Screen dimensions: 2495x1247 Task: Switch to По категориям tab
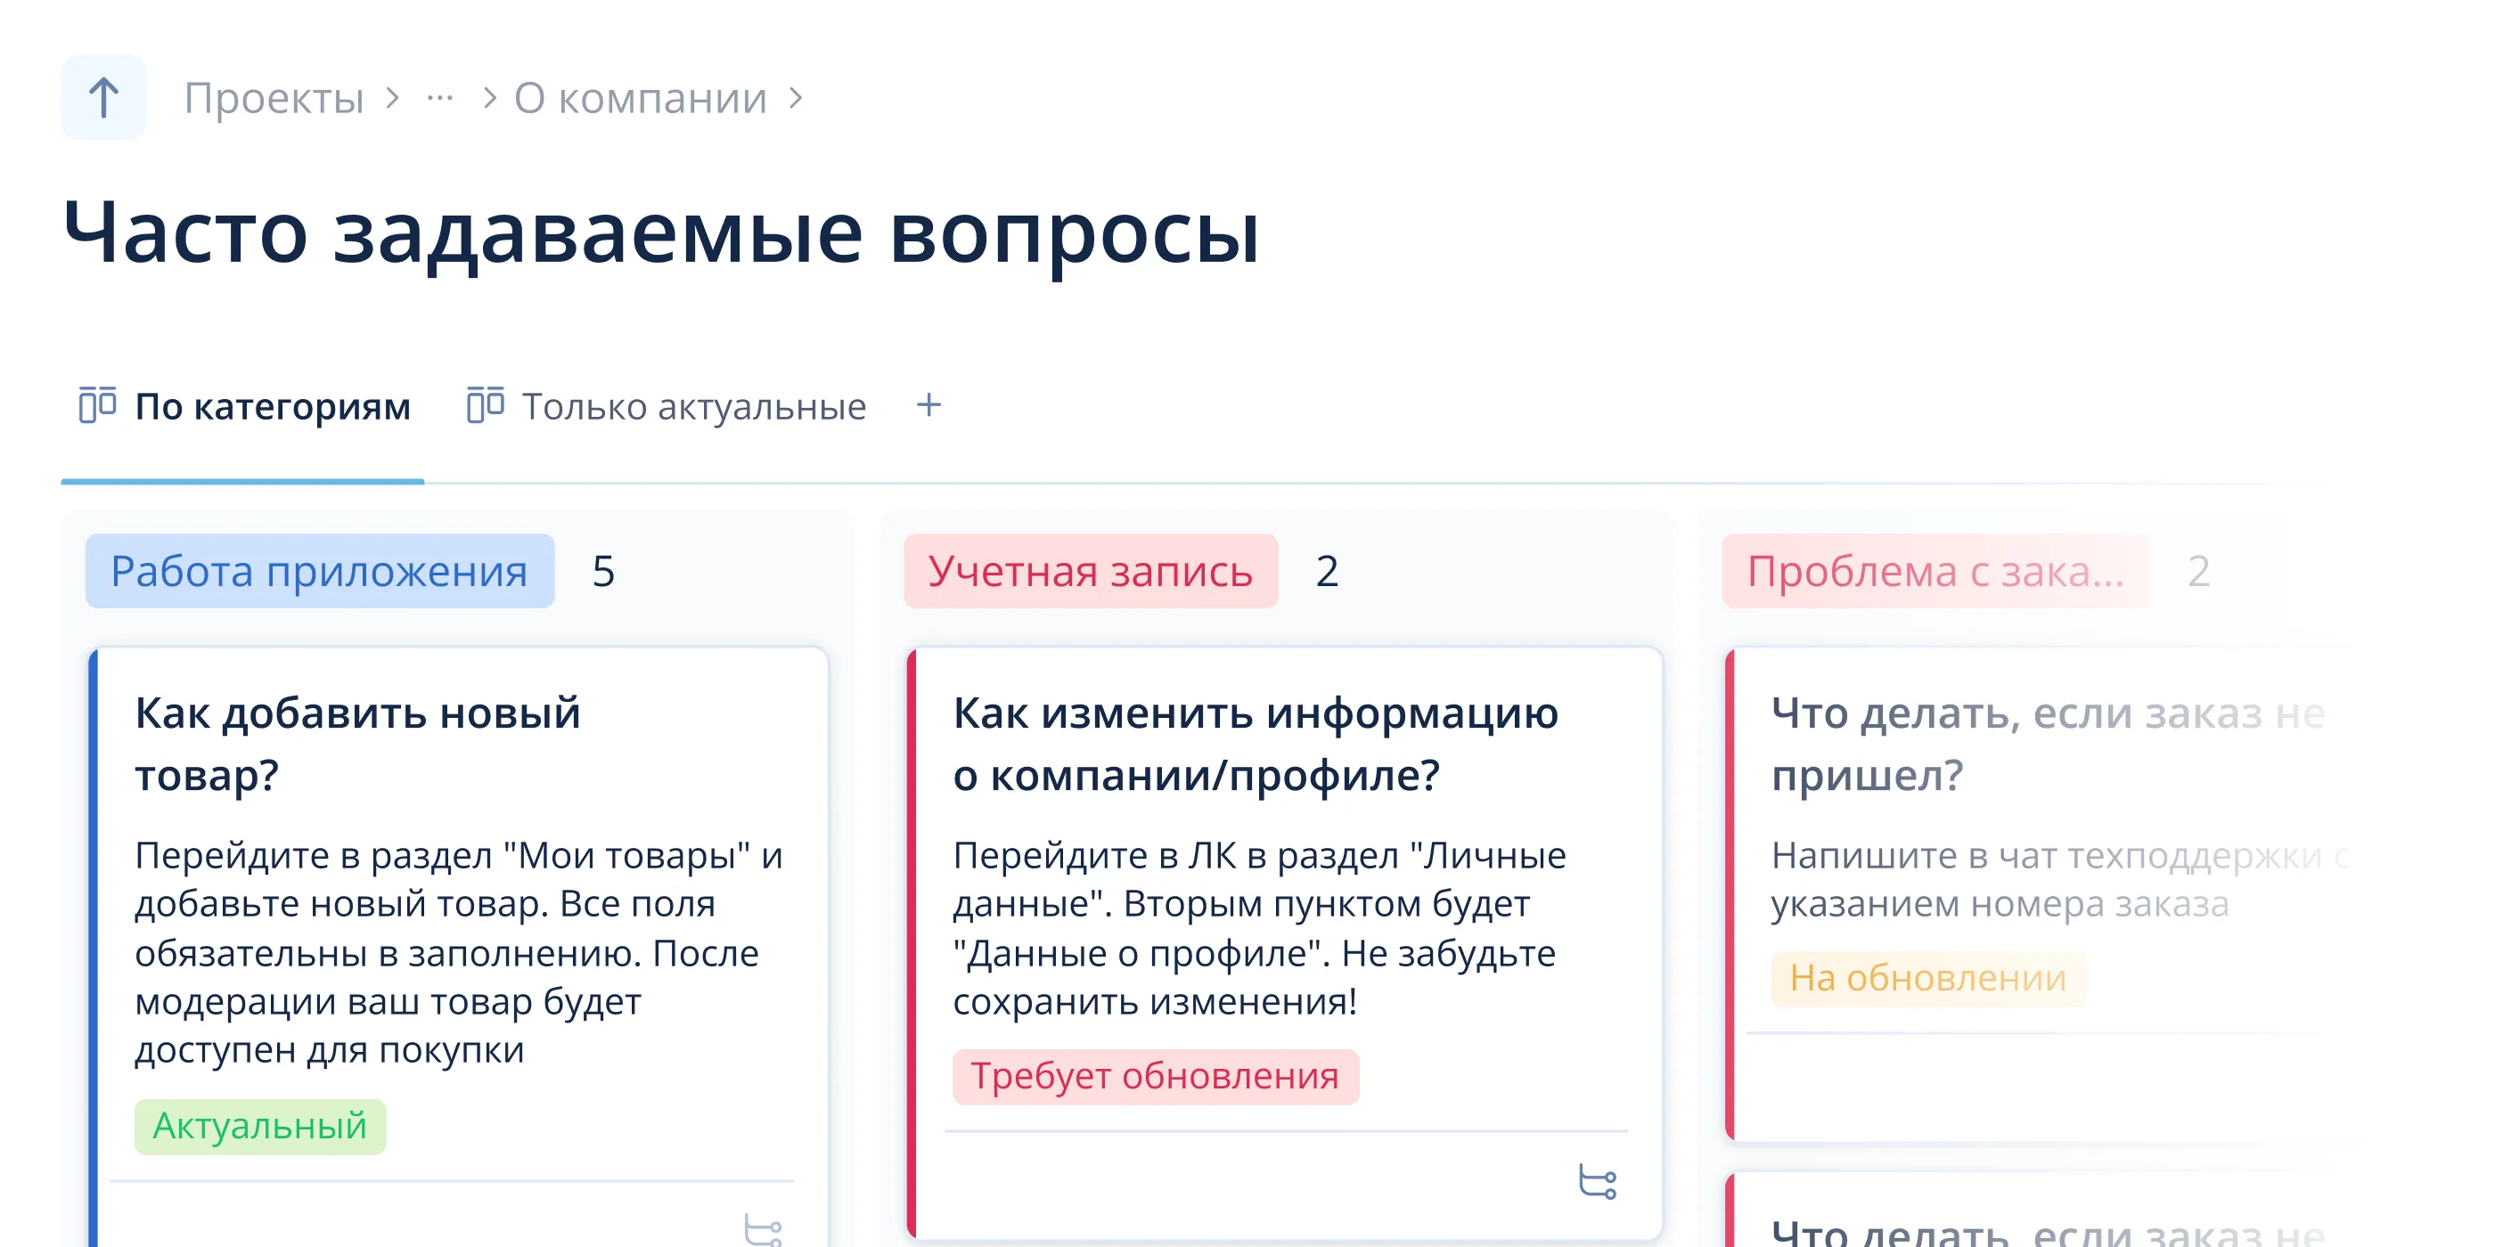pyautogui.click(x=244, y=407)
